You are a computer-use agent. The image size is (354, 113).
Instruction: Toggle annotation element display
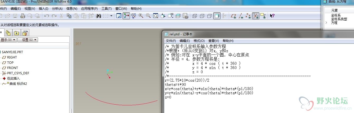tap(263, 16)
